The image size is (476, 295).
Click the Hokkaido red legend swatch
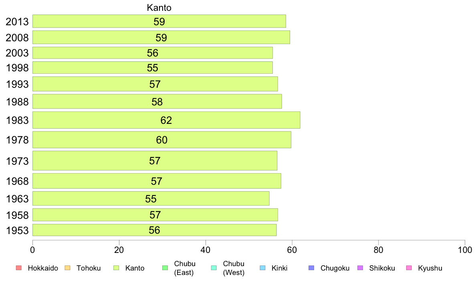(19, 268)
